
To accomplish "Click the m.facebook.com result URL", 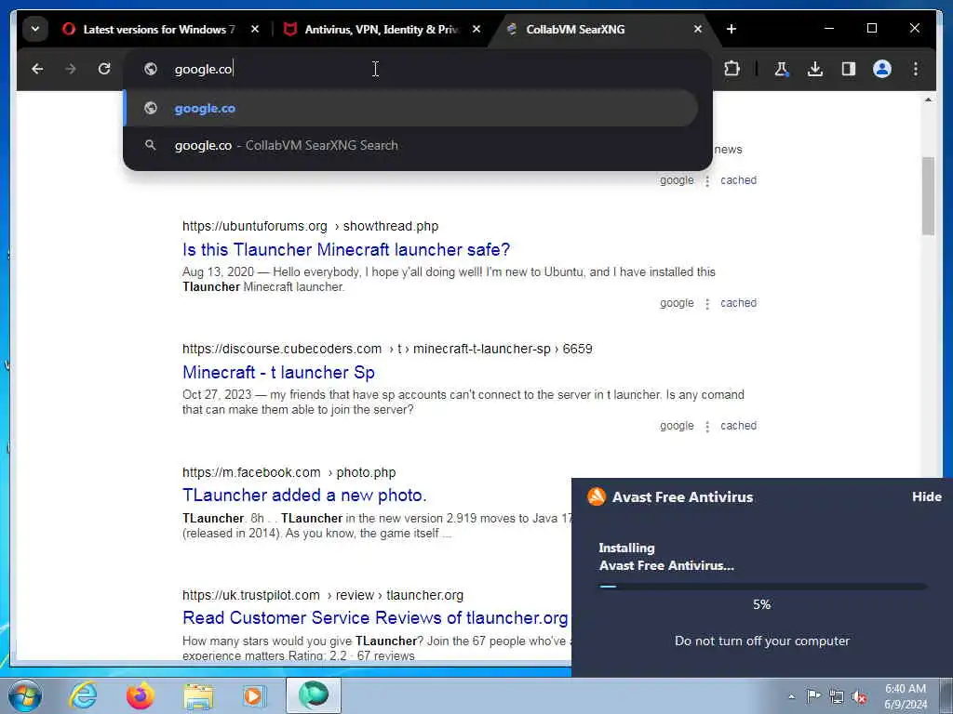I will tap(289, 472).
